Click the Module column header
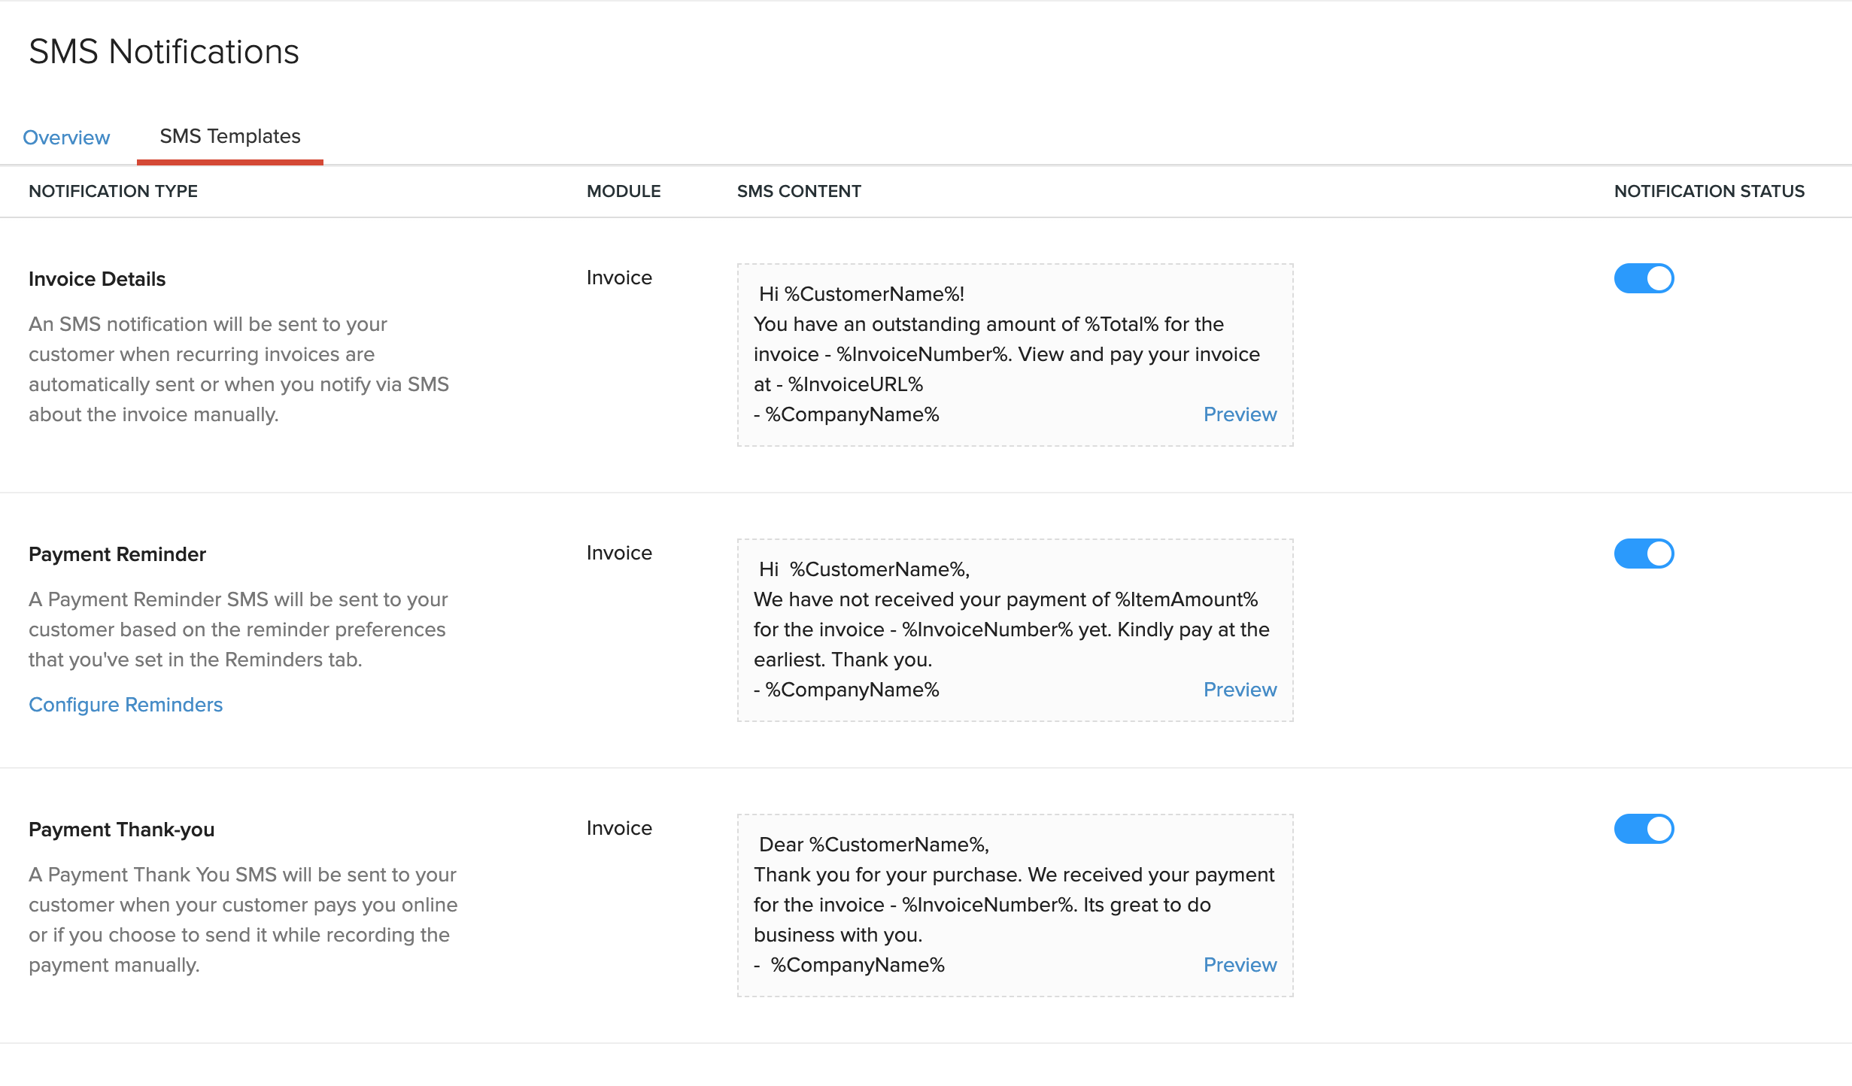 coord(624,191)
